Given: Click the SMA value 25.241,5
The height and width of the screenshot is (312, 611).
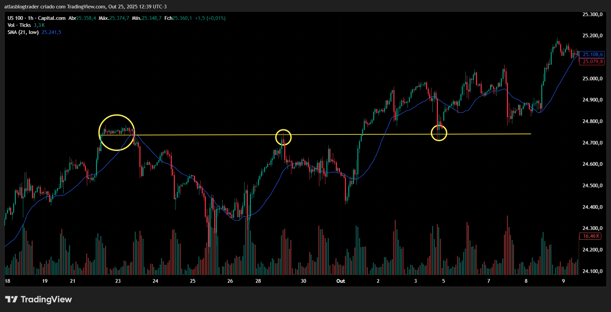Looking at the screenshot, I should 51,32.
